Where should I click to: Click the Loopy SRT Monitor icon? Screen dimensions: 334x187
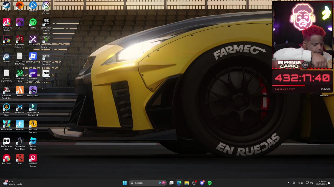point(46,59)
